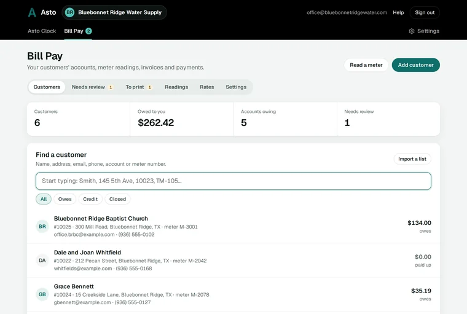Screen dimensions: 467x314
Task: Click the Accounts owing card
Action: [285, 119]
